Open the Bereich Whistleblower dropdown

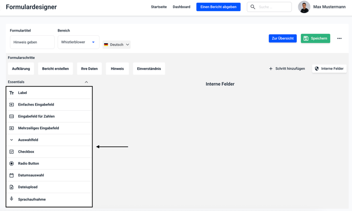(x=78, y=43)
